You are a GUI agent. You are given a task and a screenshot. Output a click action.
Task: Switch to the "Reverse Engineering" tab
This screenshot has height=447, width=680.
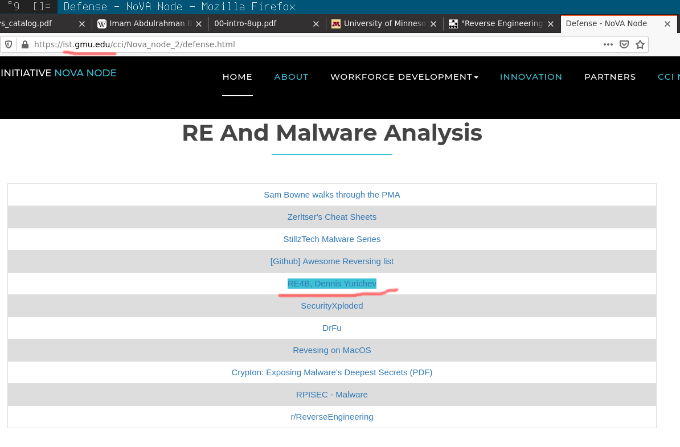click(x=502, y=23)
